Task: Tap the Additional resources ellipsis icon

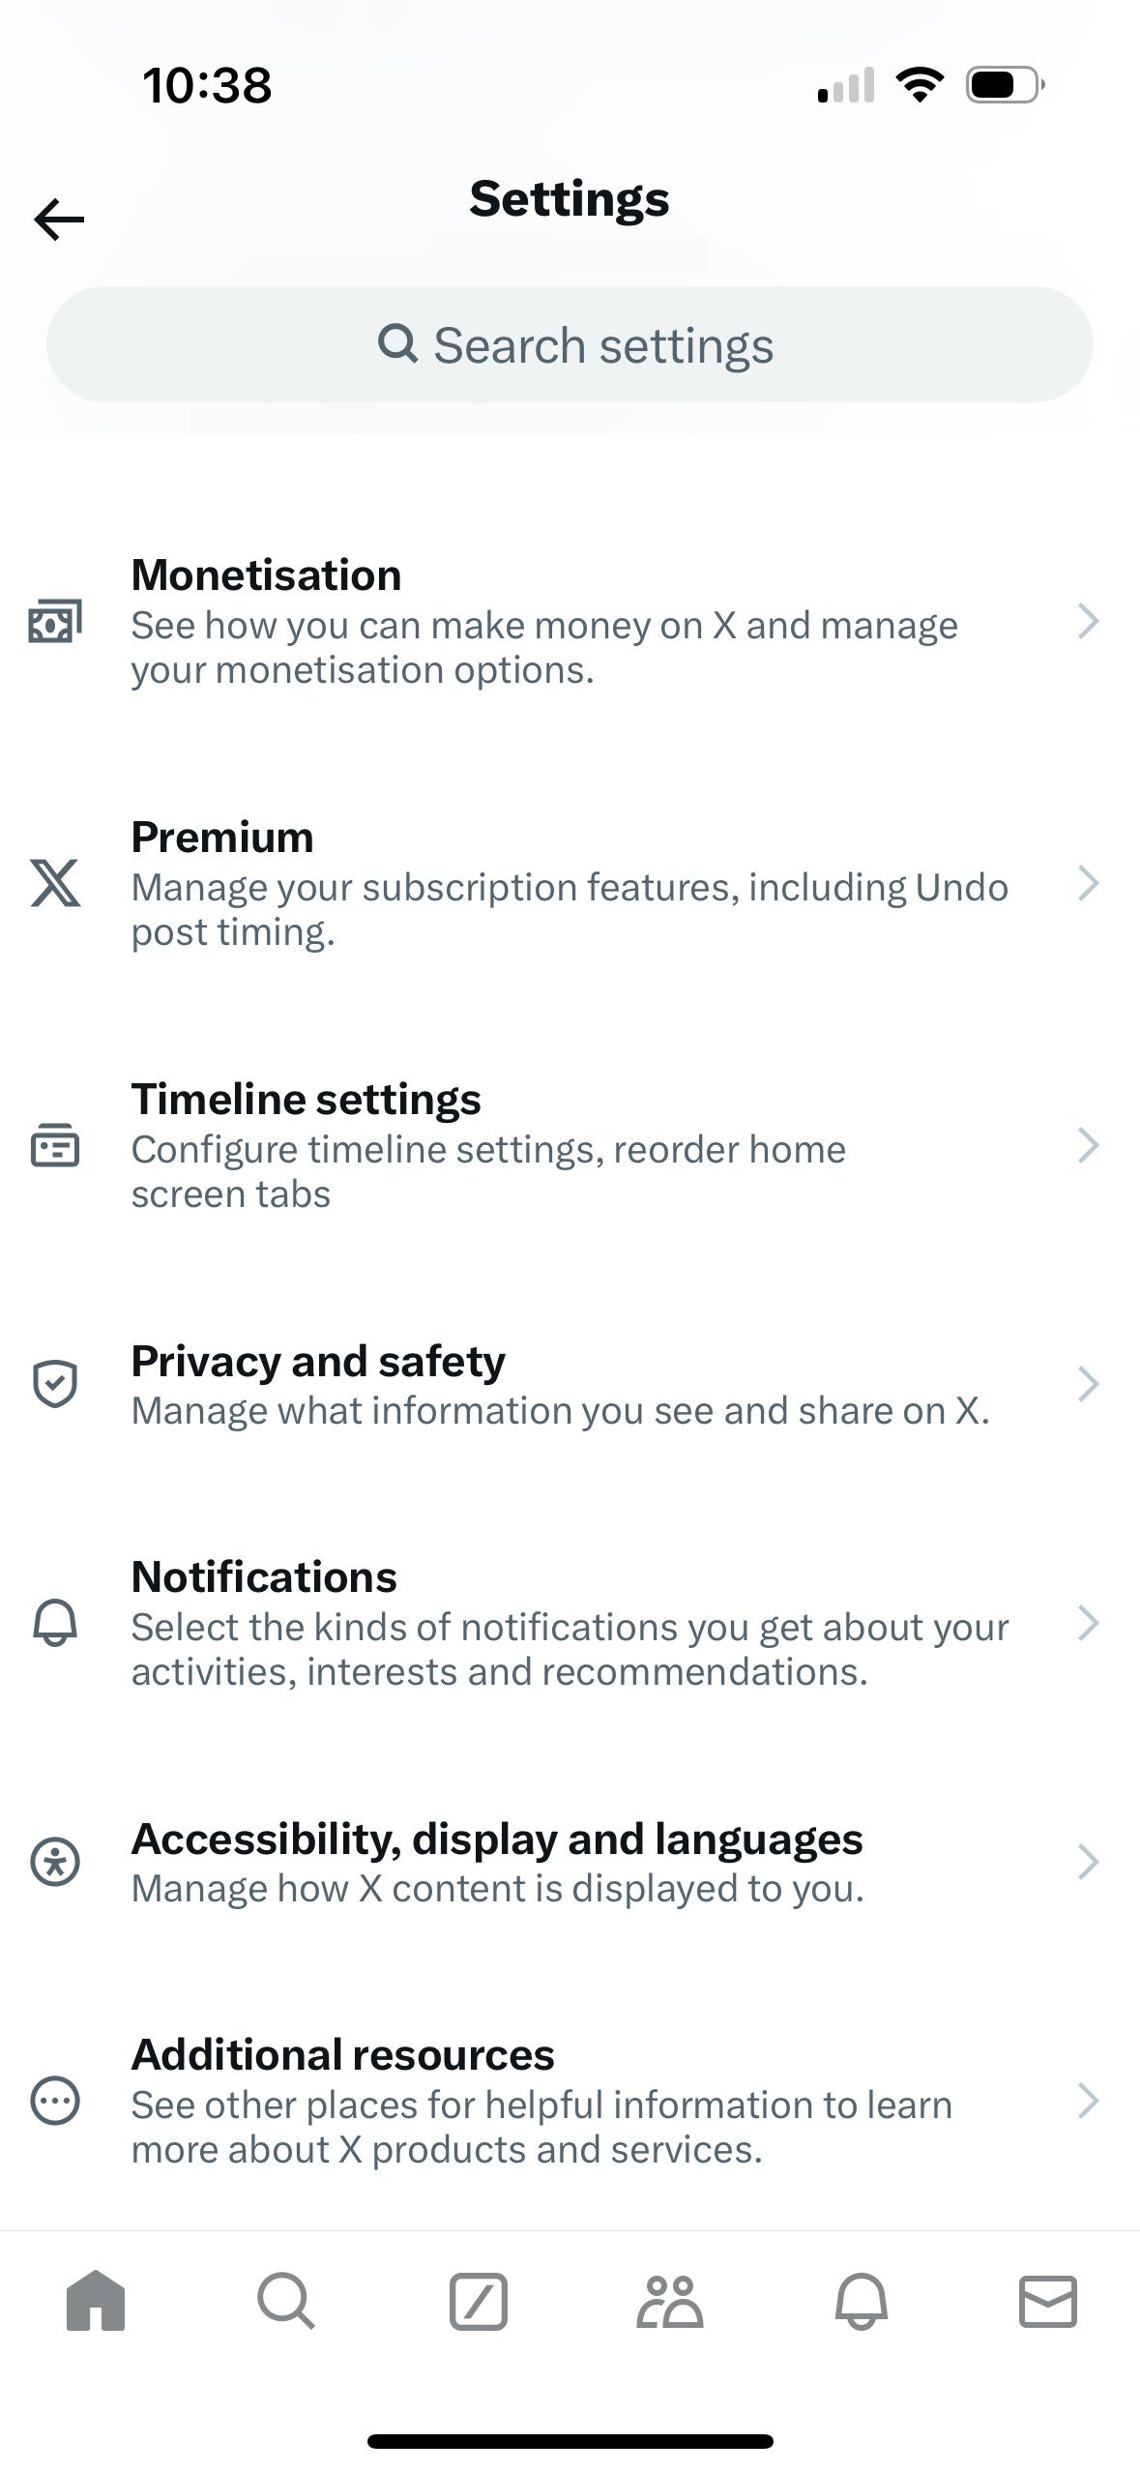Action: coord(55,2101)
